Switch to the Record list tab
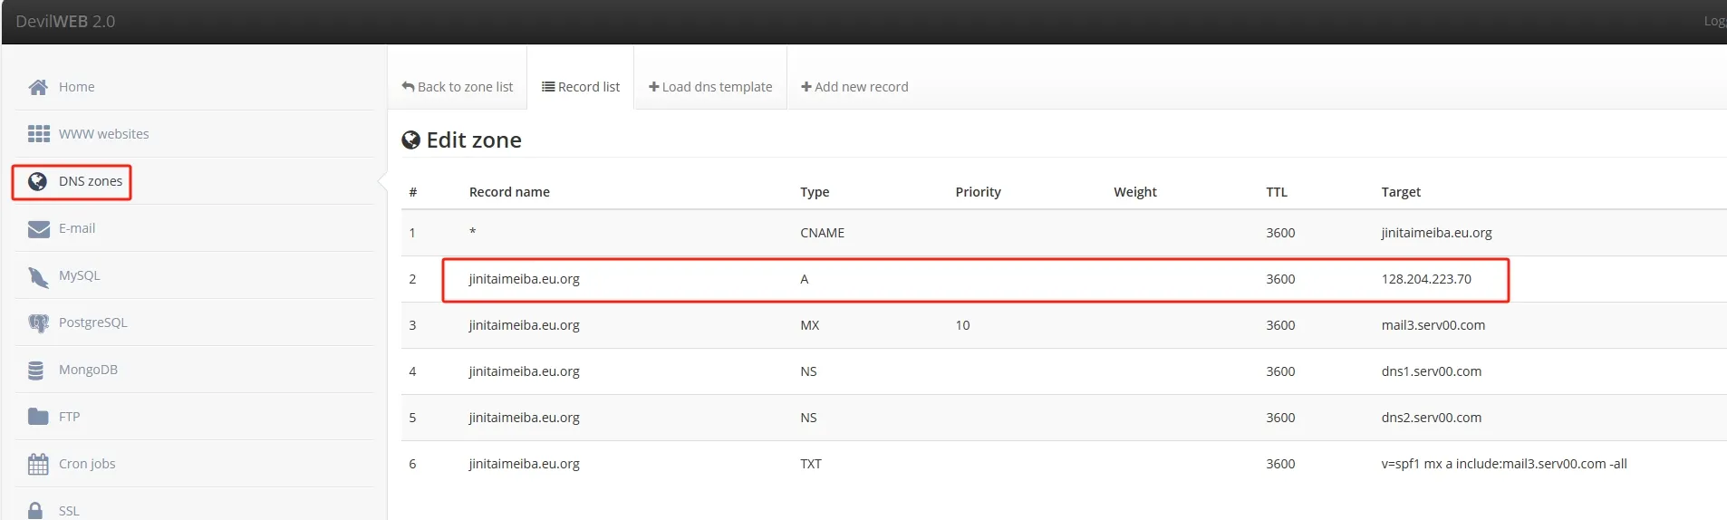 click(581, 87)
